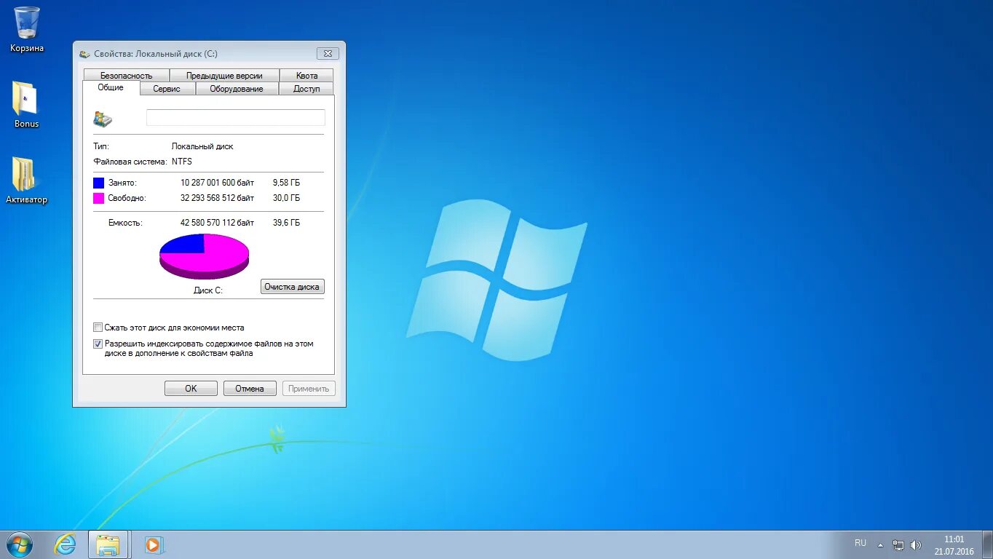Open Windows Explorer from taskbar

coord(108,544)
